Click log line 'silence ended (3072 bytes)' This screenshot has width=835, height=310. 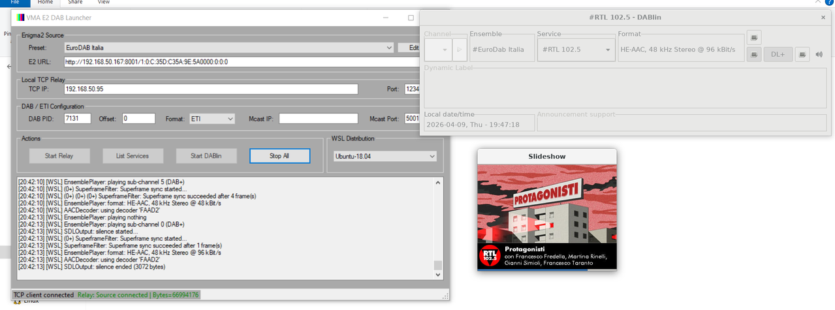point(91,266)
